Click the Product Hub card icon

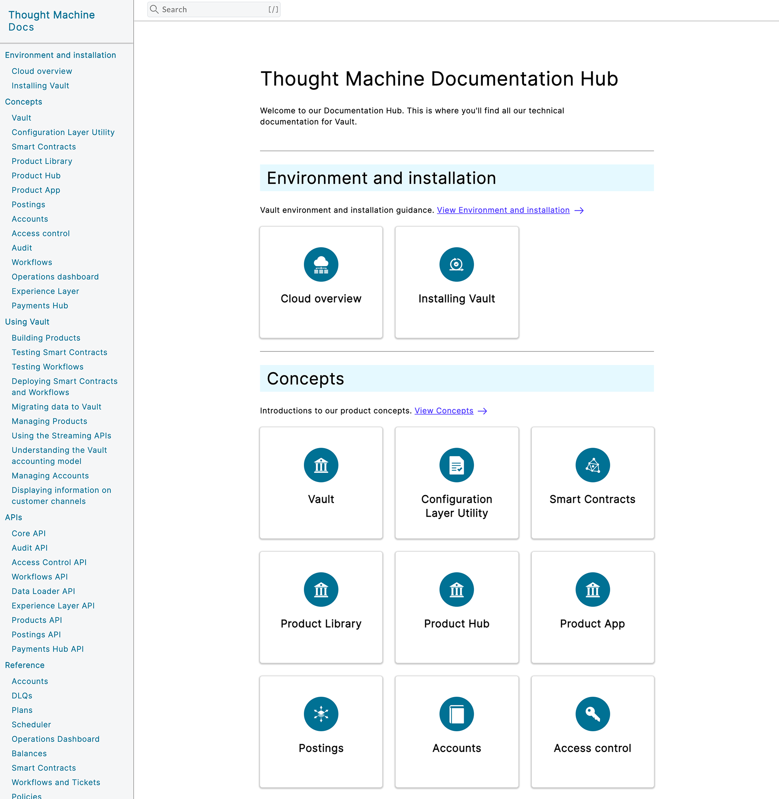point(456,590)
